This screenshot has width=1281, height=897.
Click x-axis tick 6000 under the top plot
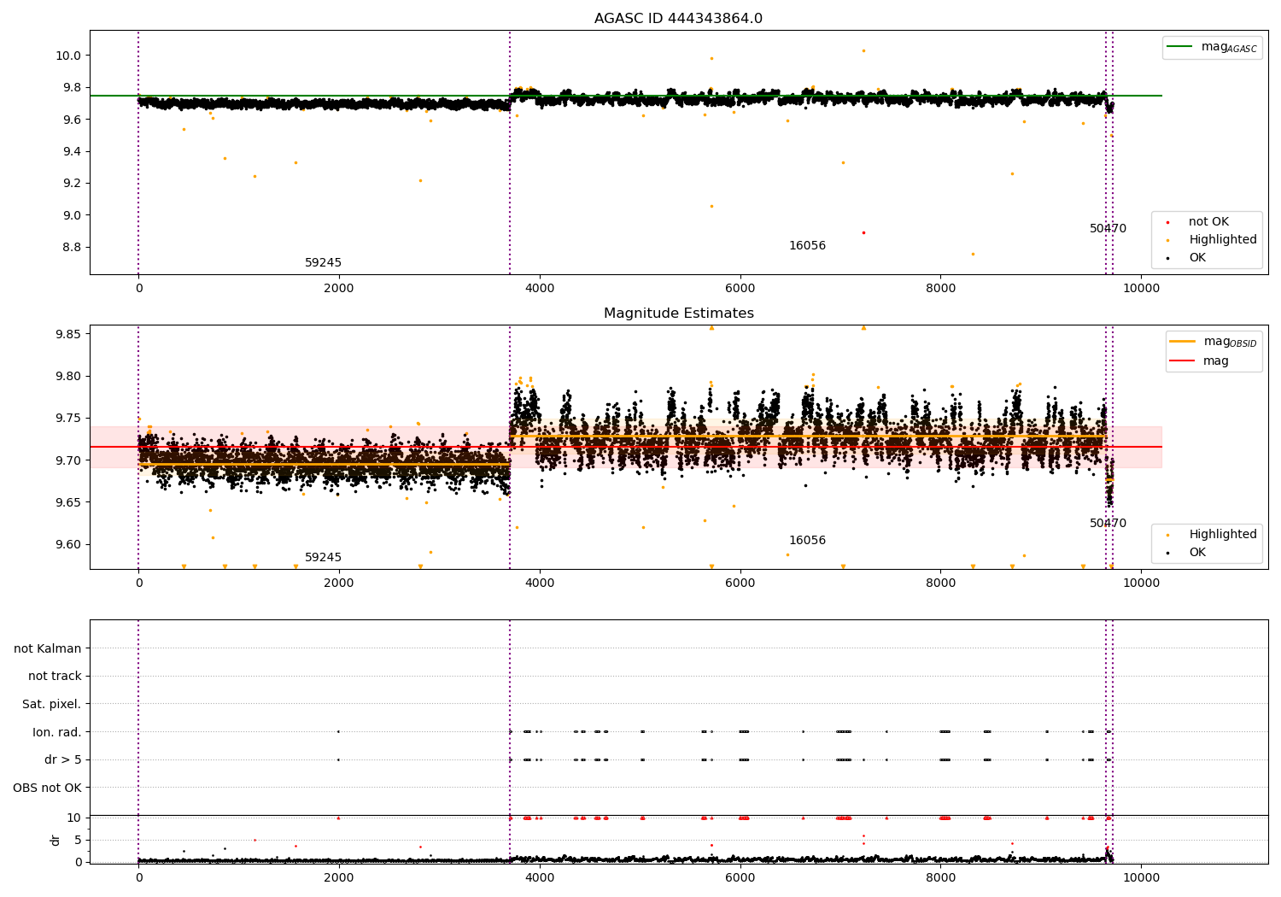coord(740,289)
